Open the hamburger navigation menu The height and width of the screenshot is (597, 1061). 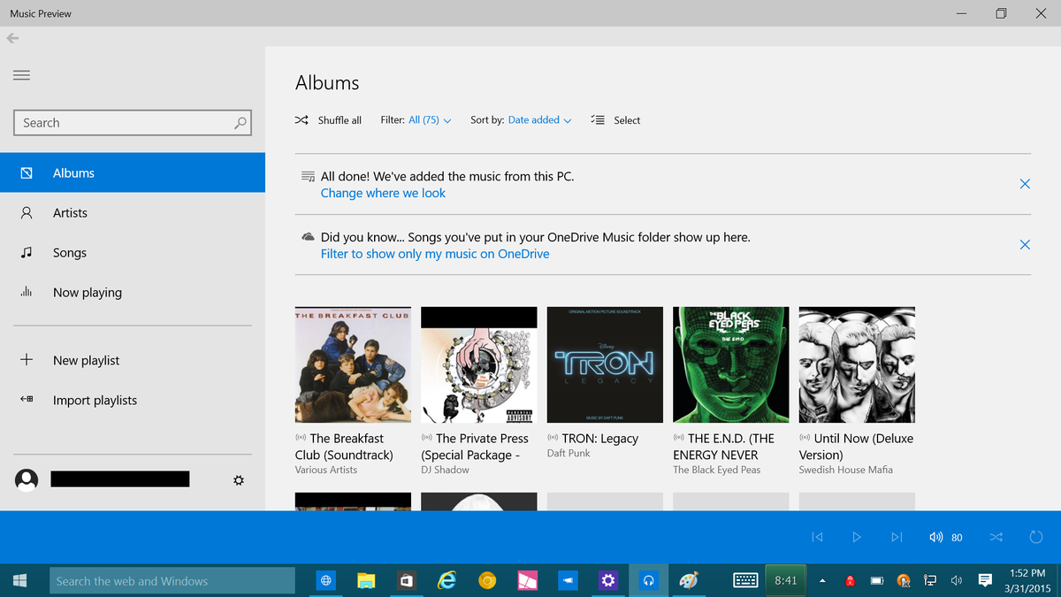click(21, 75)
